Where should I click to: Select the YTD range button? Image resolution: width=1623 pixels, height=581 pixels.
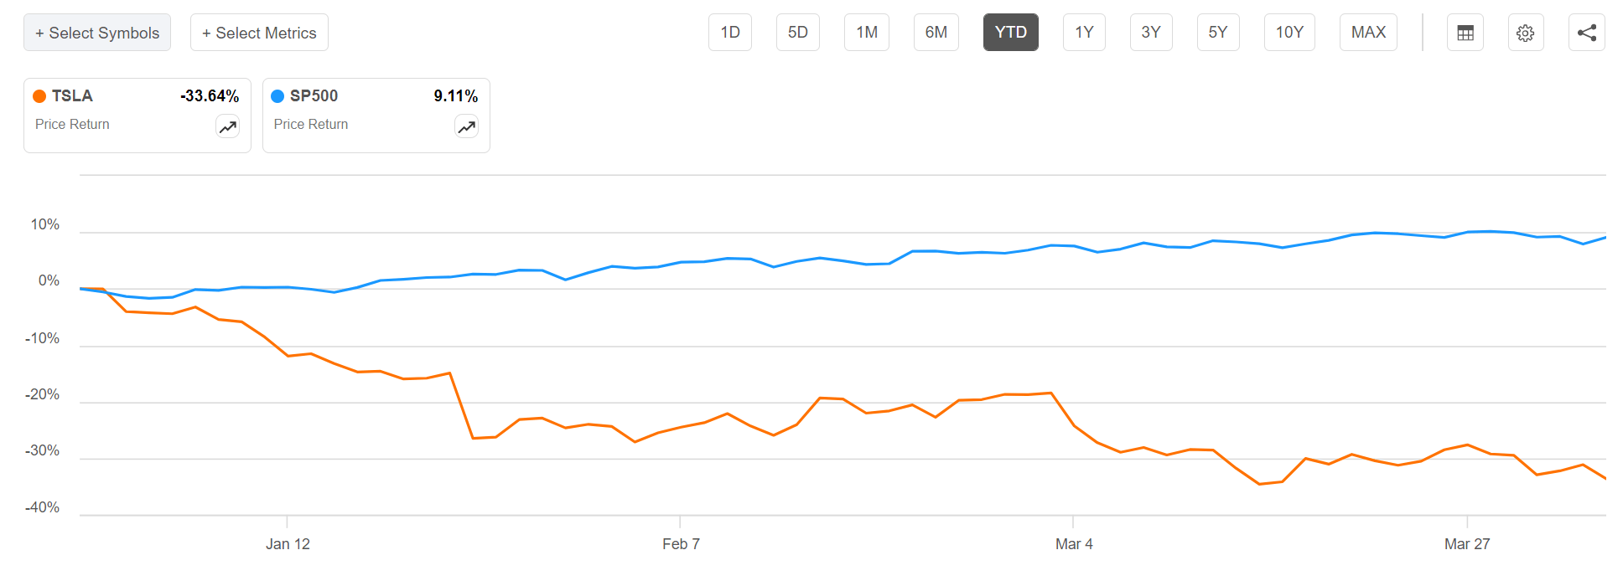pos(1010,33)
